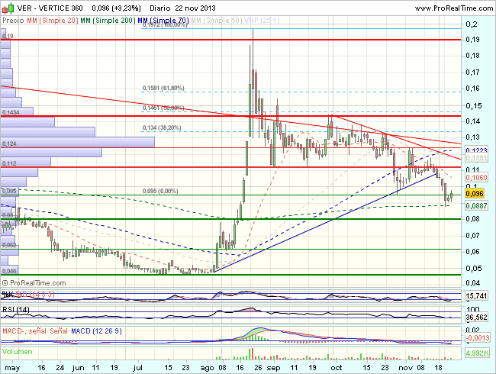Select the 0,19 red resistance line label
The height and width of the screenshot is (374, 496).
tap(8, 36)
